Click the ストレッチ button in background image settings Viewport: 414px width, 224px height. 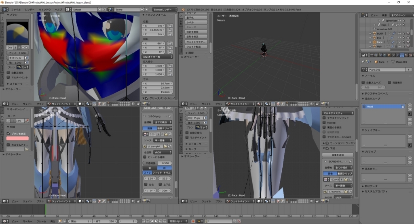pyautogui.click(x=147, y=173)
